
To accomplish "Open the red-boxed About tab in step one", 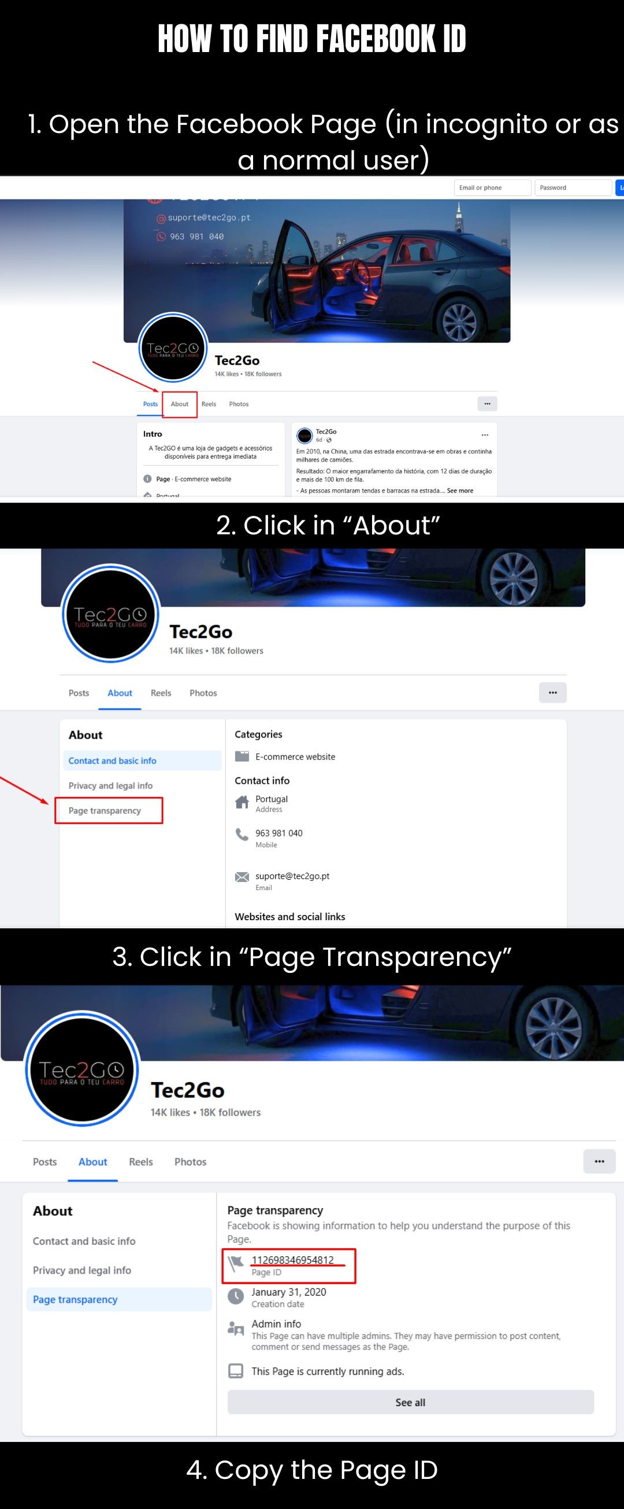I will click(180, 404).
